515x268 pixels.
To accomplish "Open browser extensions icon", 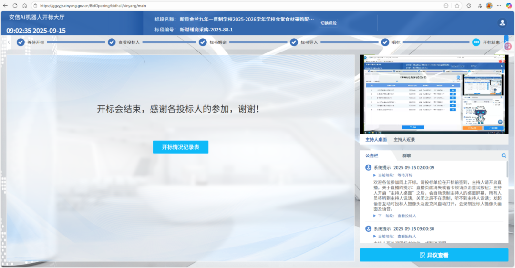I will point(469,6).
